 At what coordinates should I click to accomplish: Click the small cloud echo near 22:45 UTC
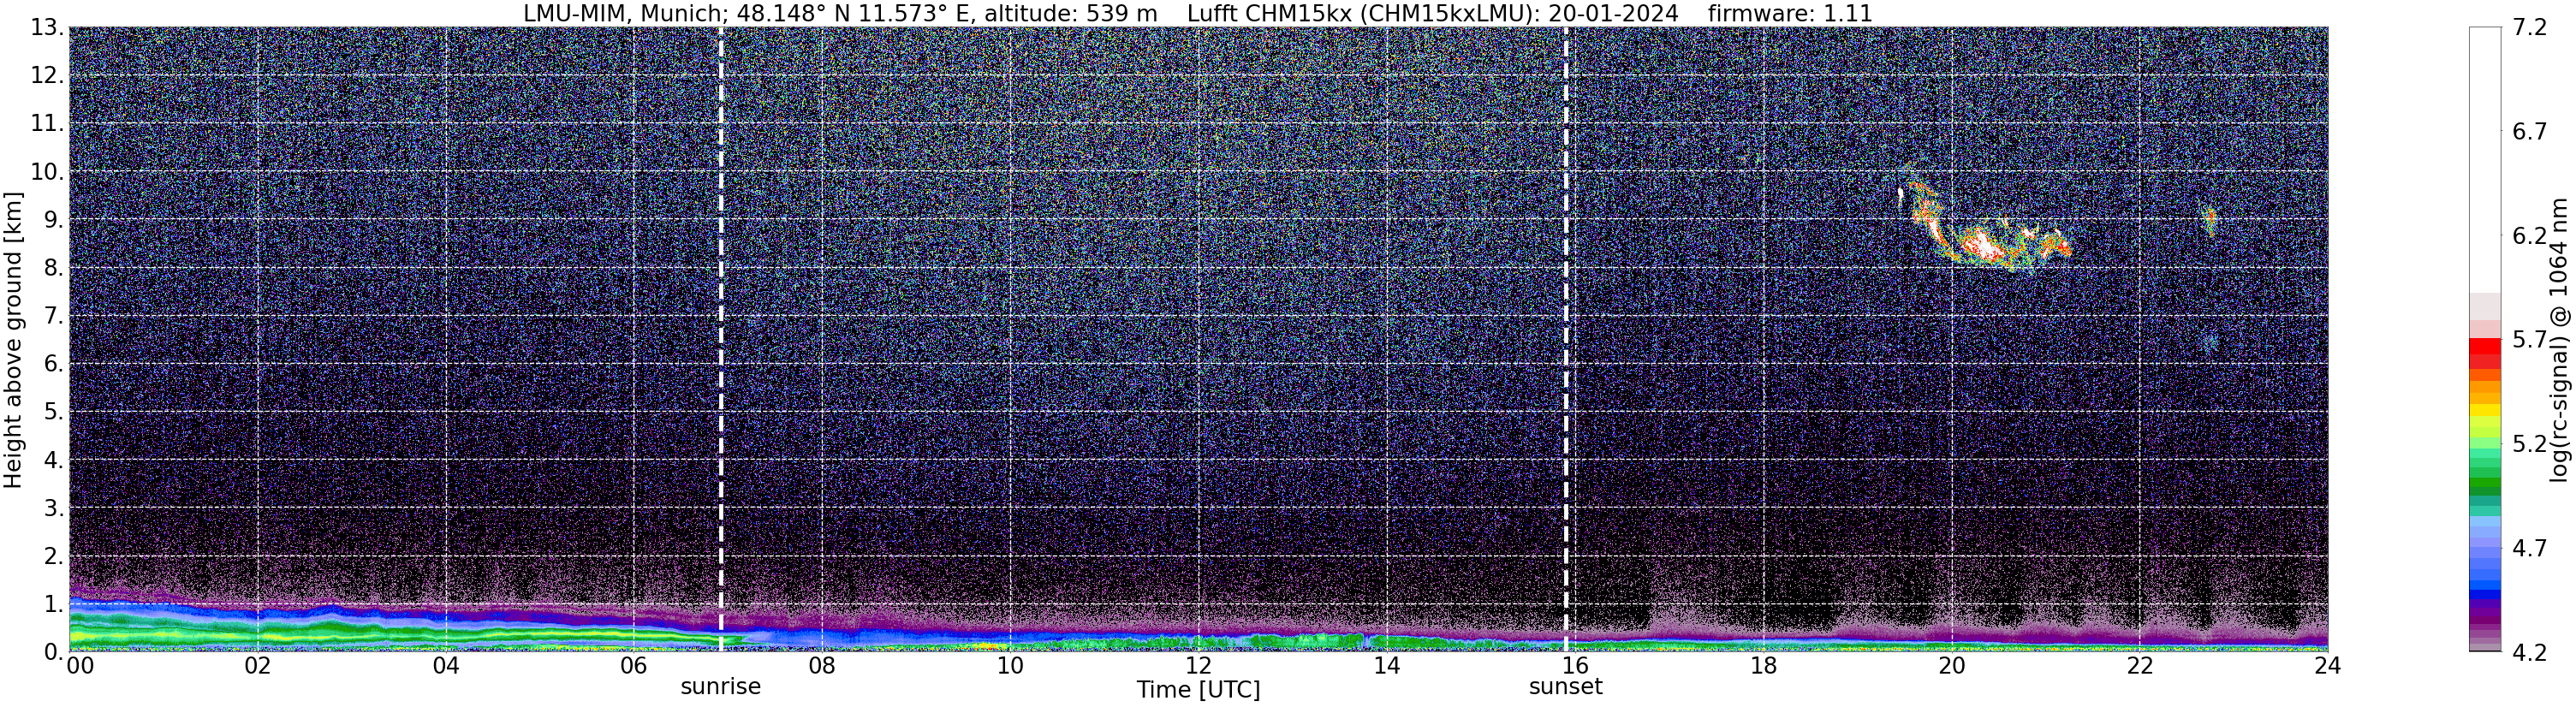click(x=2209, y=220)
